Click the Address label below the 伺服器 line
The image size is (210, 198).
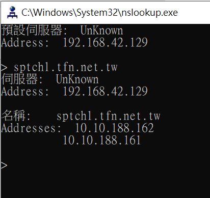22,91
